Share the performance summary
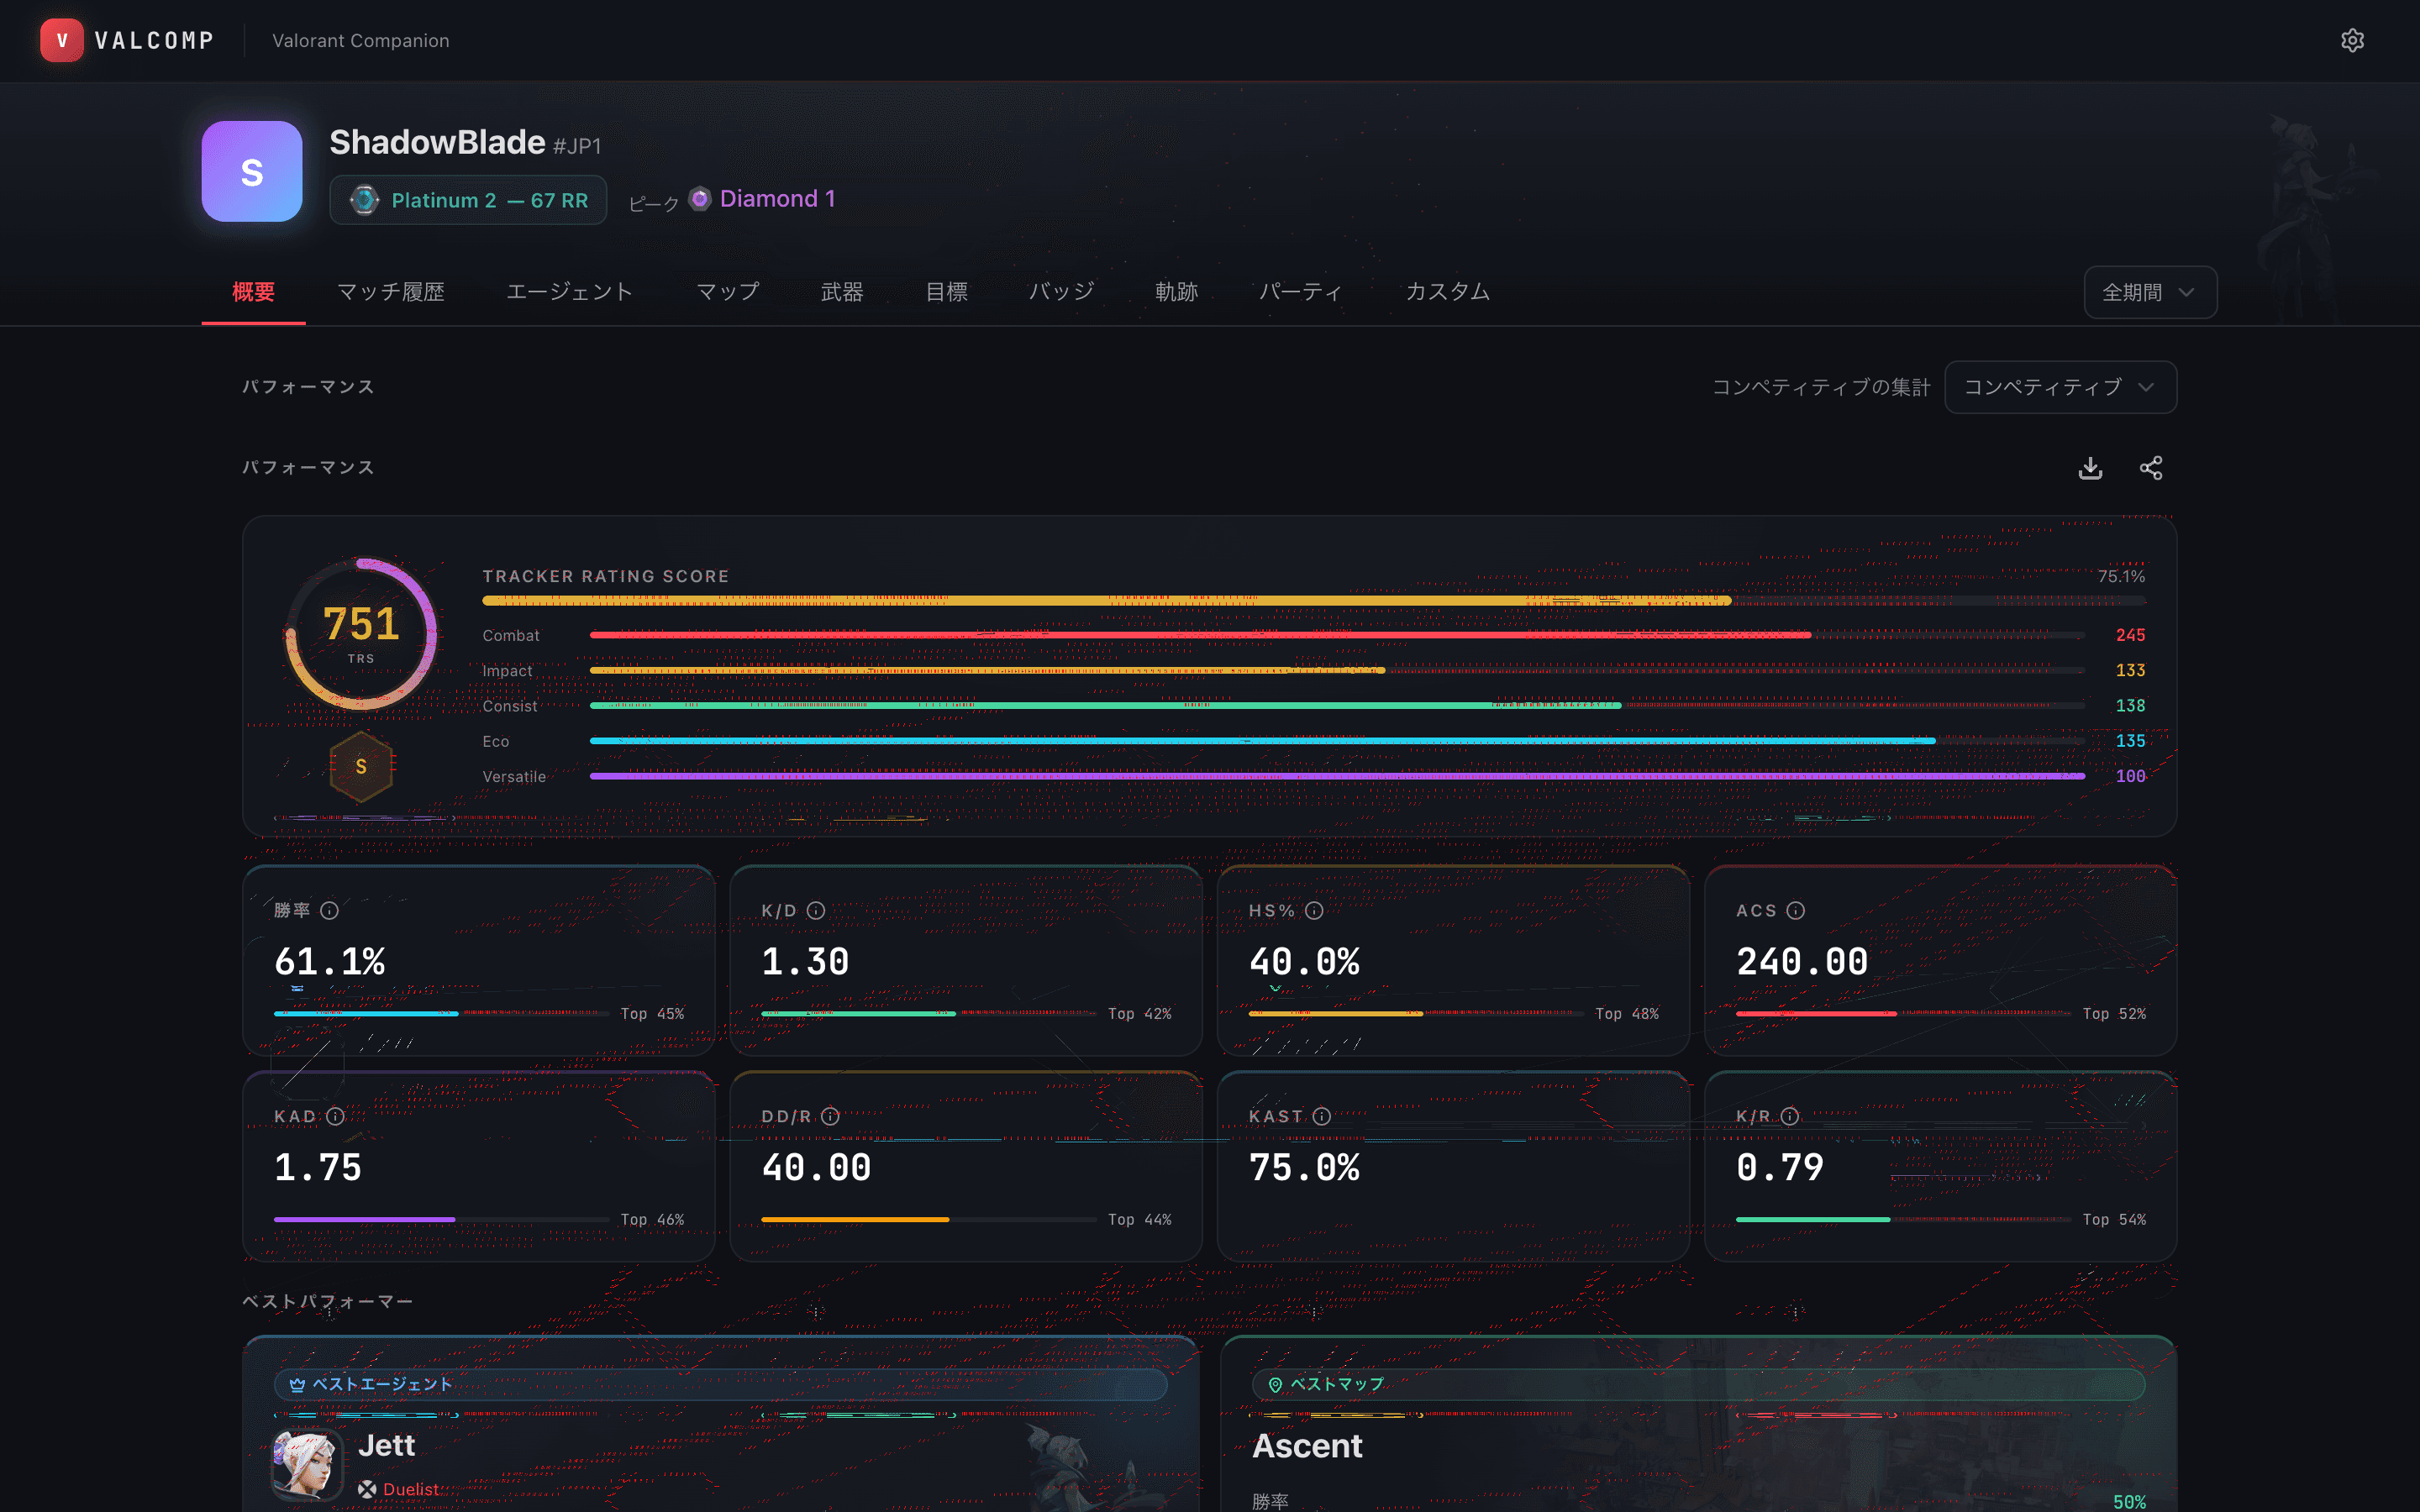Viewport: 2420px width, 1512px height. (x=2151, y=467)
